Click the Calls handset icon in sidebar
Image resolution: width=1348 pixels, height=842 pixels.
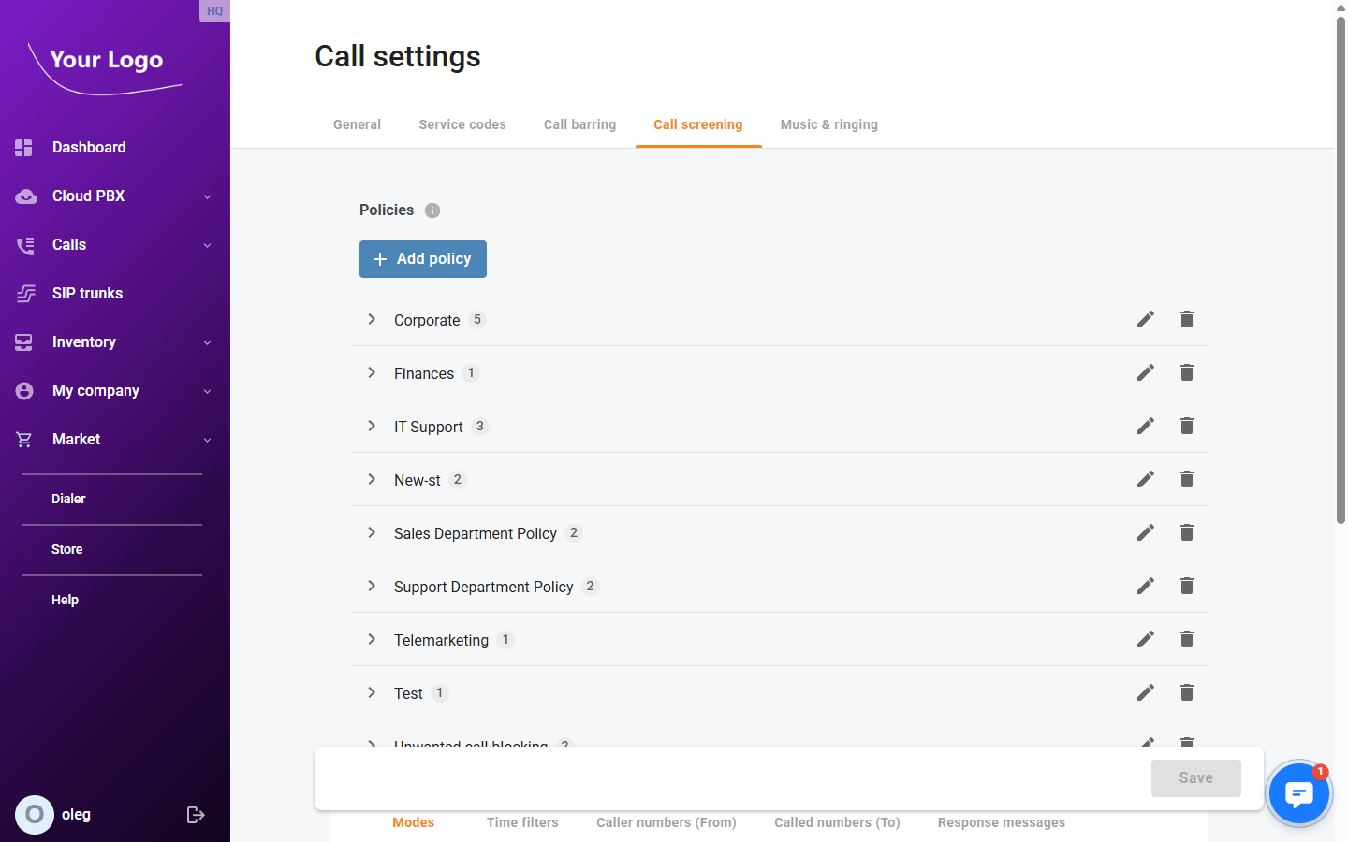[x=24, y=244]
